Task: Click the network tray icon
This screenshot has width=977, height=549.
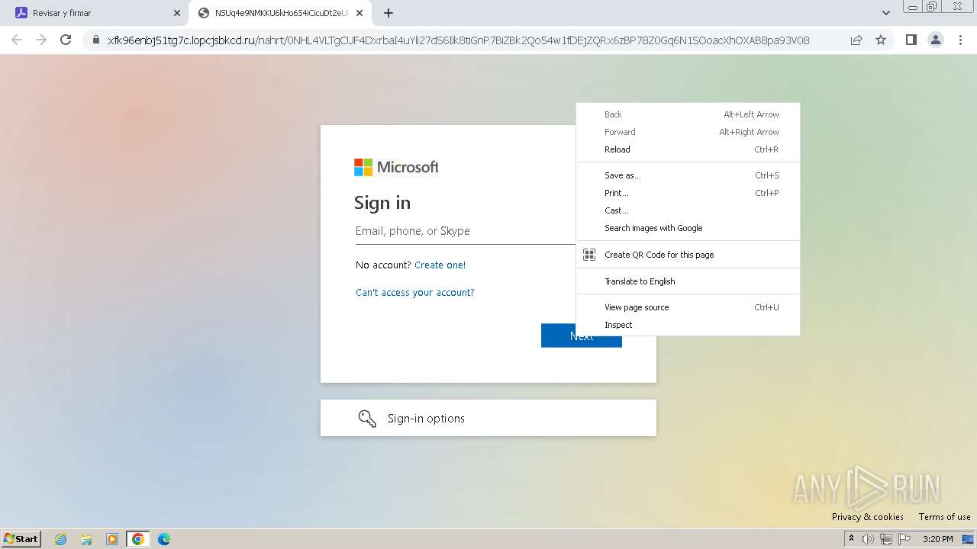Action: point(886,539)
